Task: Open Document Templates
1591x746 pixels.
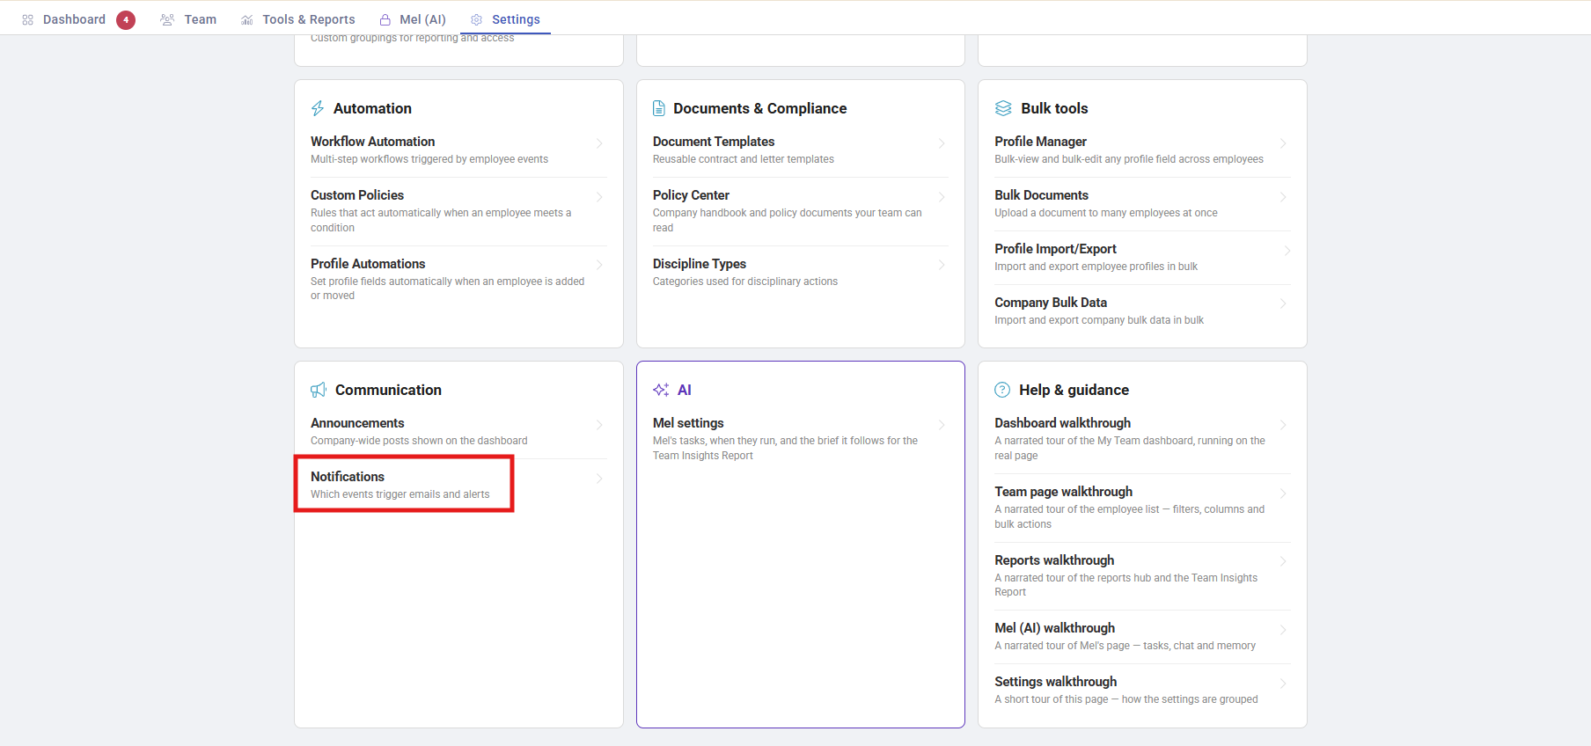Action: 800,150
